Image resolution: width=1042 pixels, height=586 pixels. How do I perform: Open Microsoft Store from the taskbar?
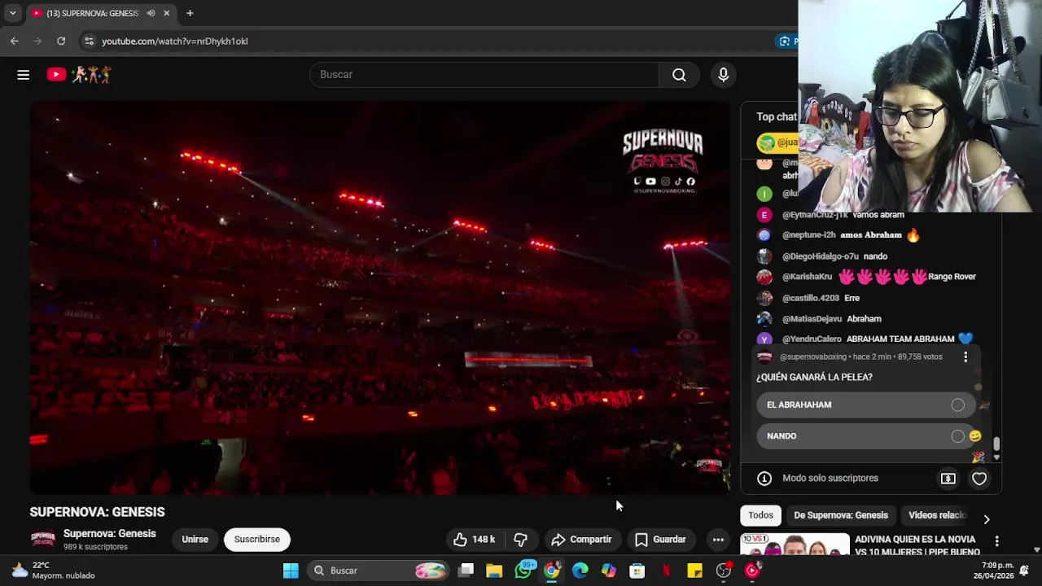(x=637, y=571)
